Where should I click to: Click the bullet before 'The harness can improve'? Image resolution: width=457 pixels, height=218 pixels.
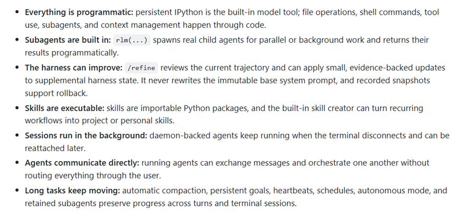click(17, 68)
